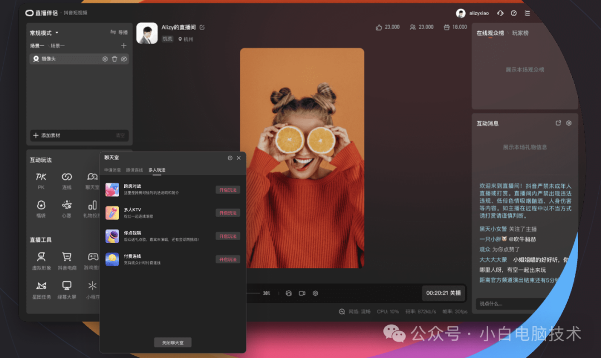Click the volume slider at 38%
This screenshot has width=601, height=358.
[254, 294]
